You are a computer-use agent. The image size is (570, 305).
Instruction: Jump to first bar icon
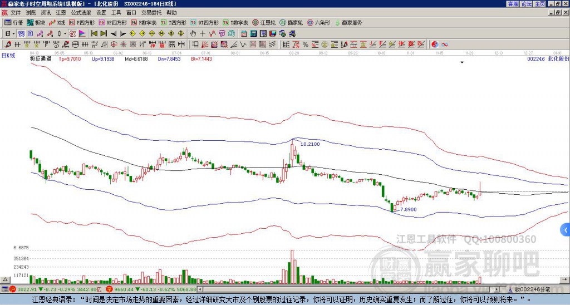tap(94, 34)
